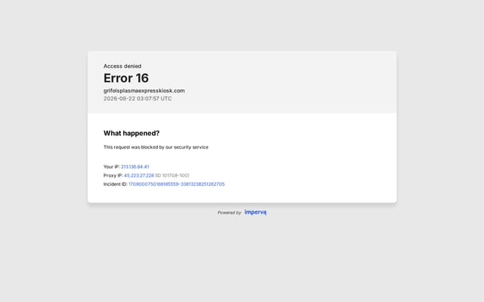Screen dimensions: 484x302
Task: Click the Imperva logo
Action: pos(256,212)
